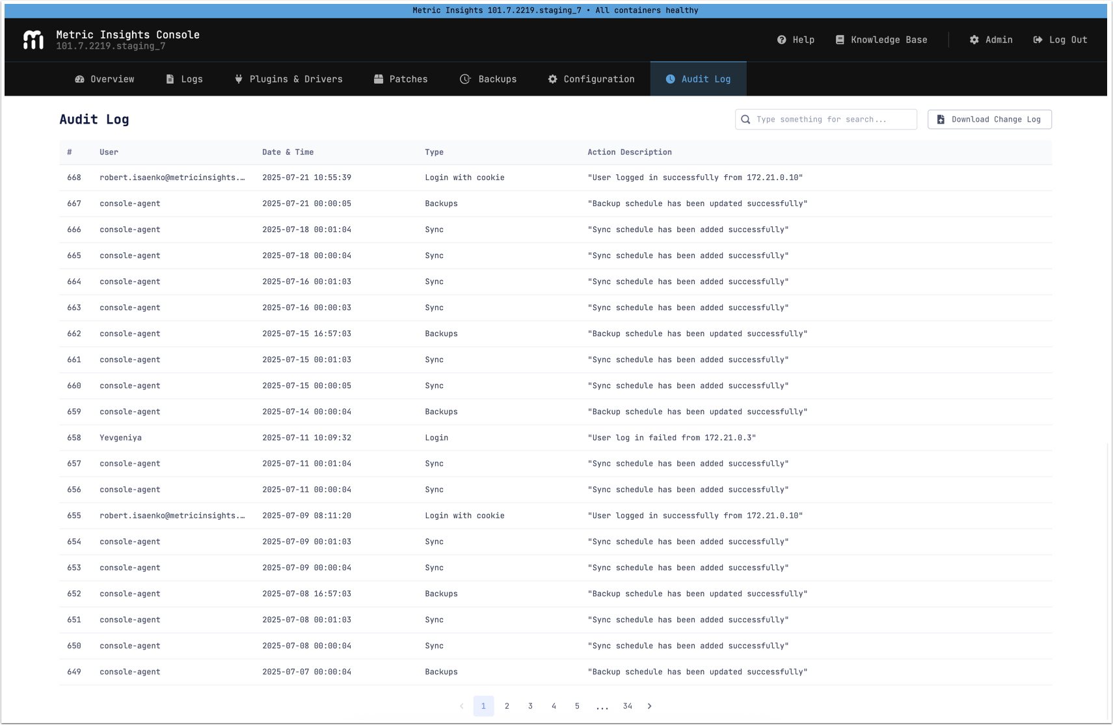
Task: Click the Admin gear icon
Action: (x=974, y=40)
